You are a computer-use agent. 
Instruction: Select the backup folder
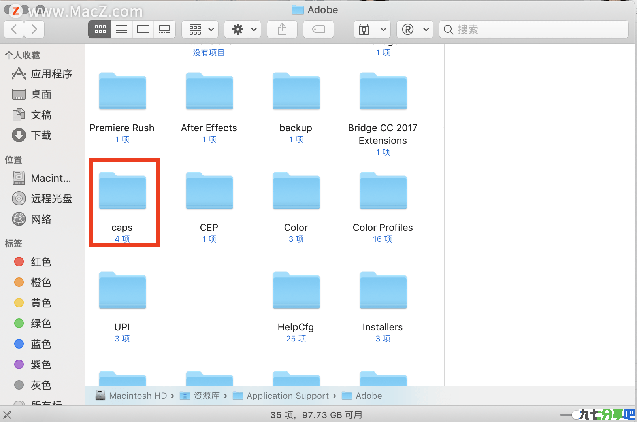click(296, 91)
